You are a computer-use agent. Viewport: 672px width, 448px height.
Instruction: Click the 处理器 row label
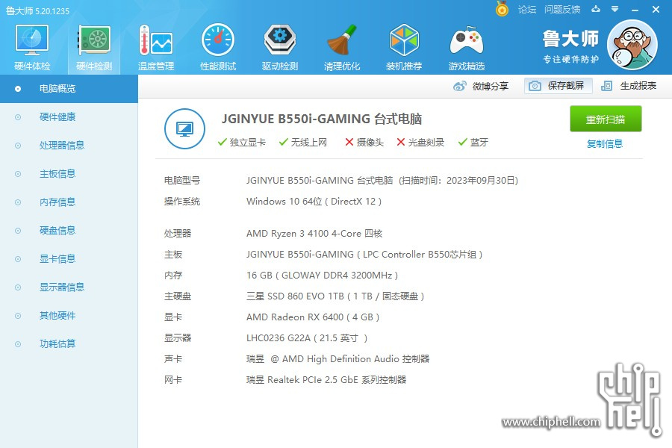tap(178, 234)
